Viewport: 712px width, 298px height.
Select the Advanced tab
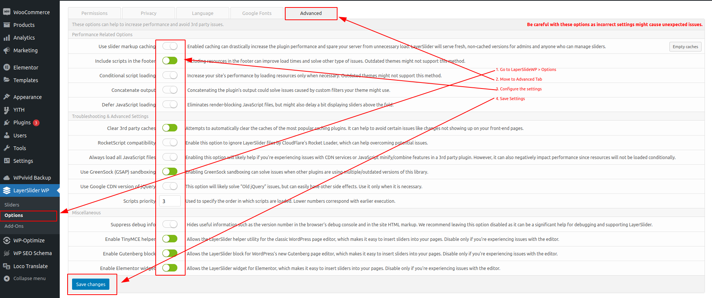click(311, 13)
